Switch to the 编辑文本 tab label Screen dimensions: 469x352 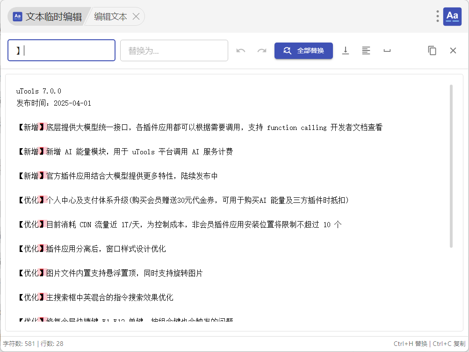tap(110, 17)
